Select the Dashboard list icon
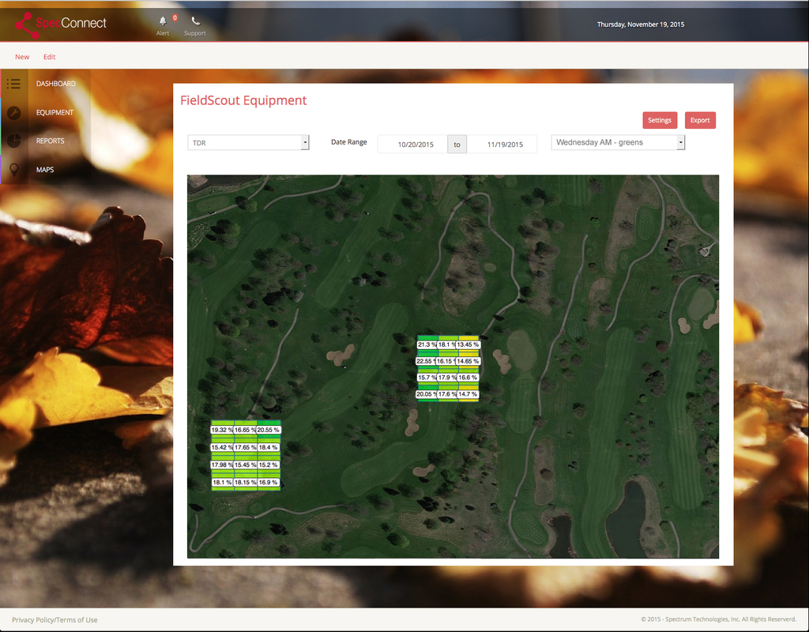The height and width of the screenshot is (632, 809). tap(13, 84)
